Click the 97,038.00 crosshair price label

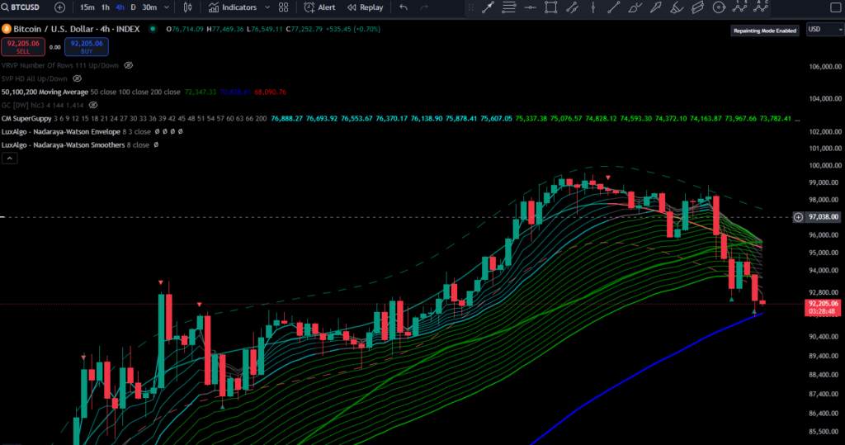coord(824,217)
